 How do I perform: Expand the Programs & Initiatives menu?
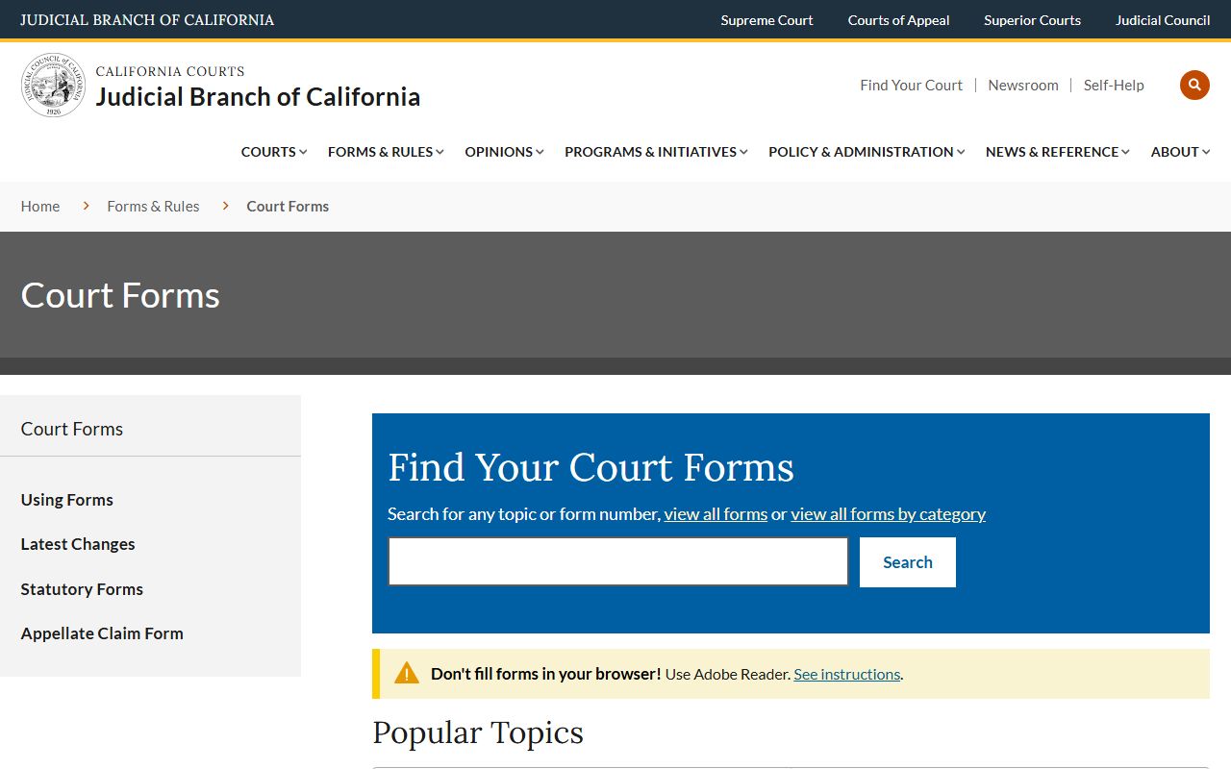[656, 152]
